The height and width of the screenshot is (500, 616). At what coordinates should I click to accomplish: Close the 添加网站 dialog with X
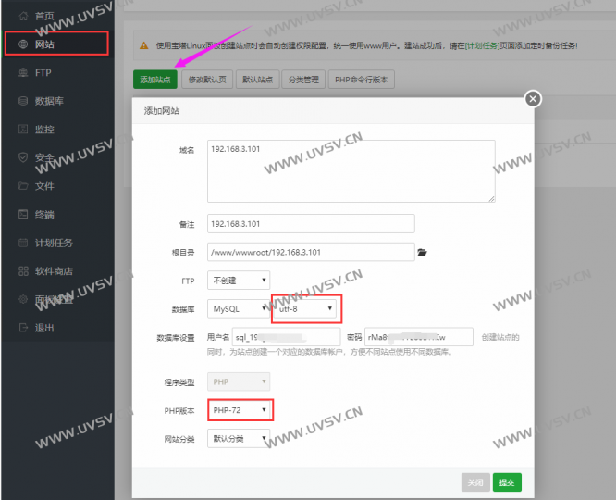pos(533,99)
